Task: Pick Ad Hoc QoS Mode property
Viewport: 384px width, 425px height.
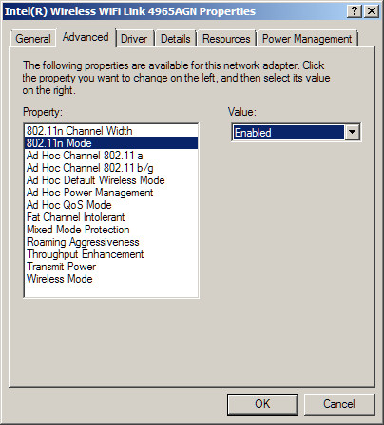Action: pos(111,205)
